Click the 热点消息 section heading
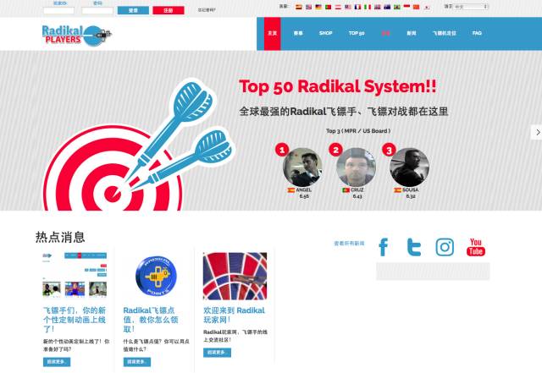Screen dimensions: 542x373 (60, 238)
